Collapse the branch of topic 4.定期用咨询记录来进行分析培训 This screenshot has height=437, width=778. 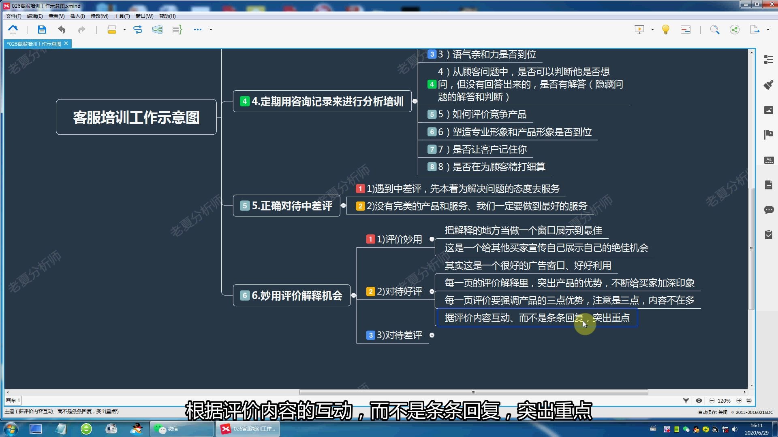pyautogui.click(x=415, y=101)
